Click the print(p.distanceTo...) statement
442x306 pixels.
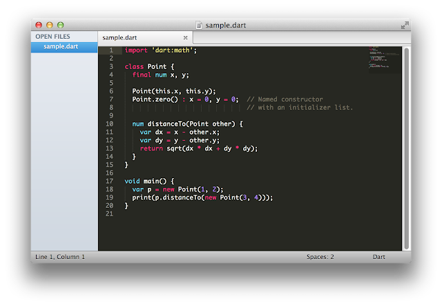click(x=202, y=198)
